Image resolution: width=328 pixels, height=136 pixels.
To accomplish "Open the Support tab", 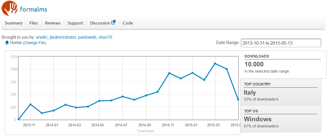I will click(x=75, y=23).
